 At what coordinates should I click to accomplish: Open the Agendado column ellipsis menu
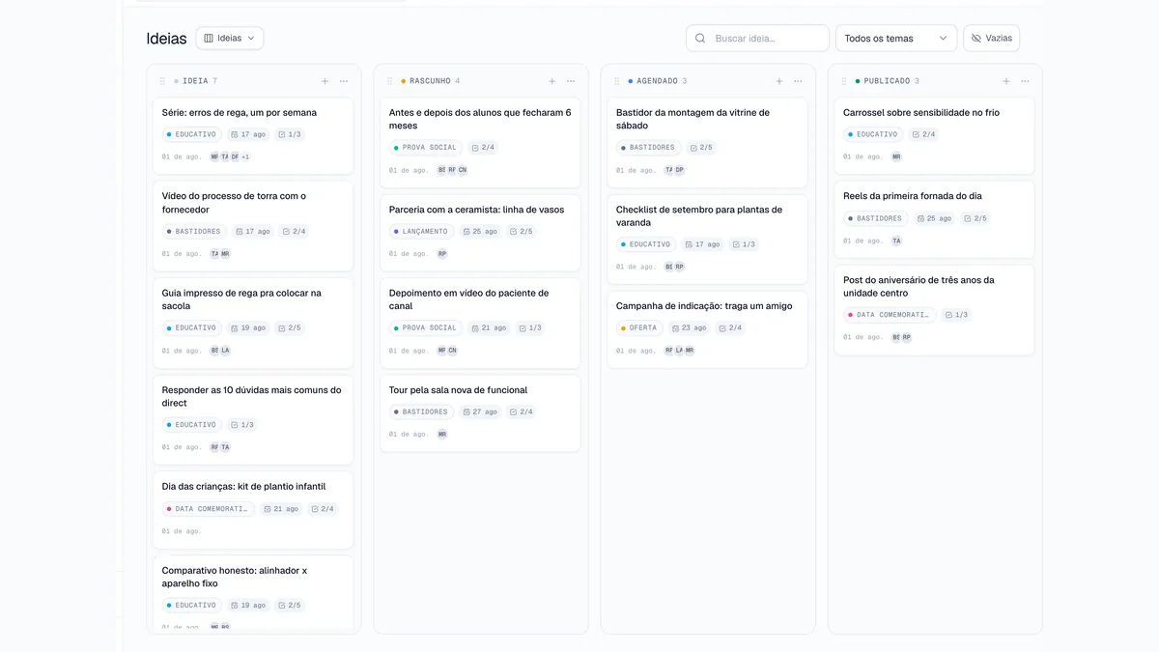(798, 81)
